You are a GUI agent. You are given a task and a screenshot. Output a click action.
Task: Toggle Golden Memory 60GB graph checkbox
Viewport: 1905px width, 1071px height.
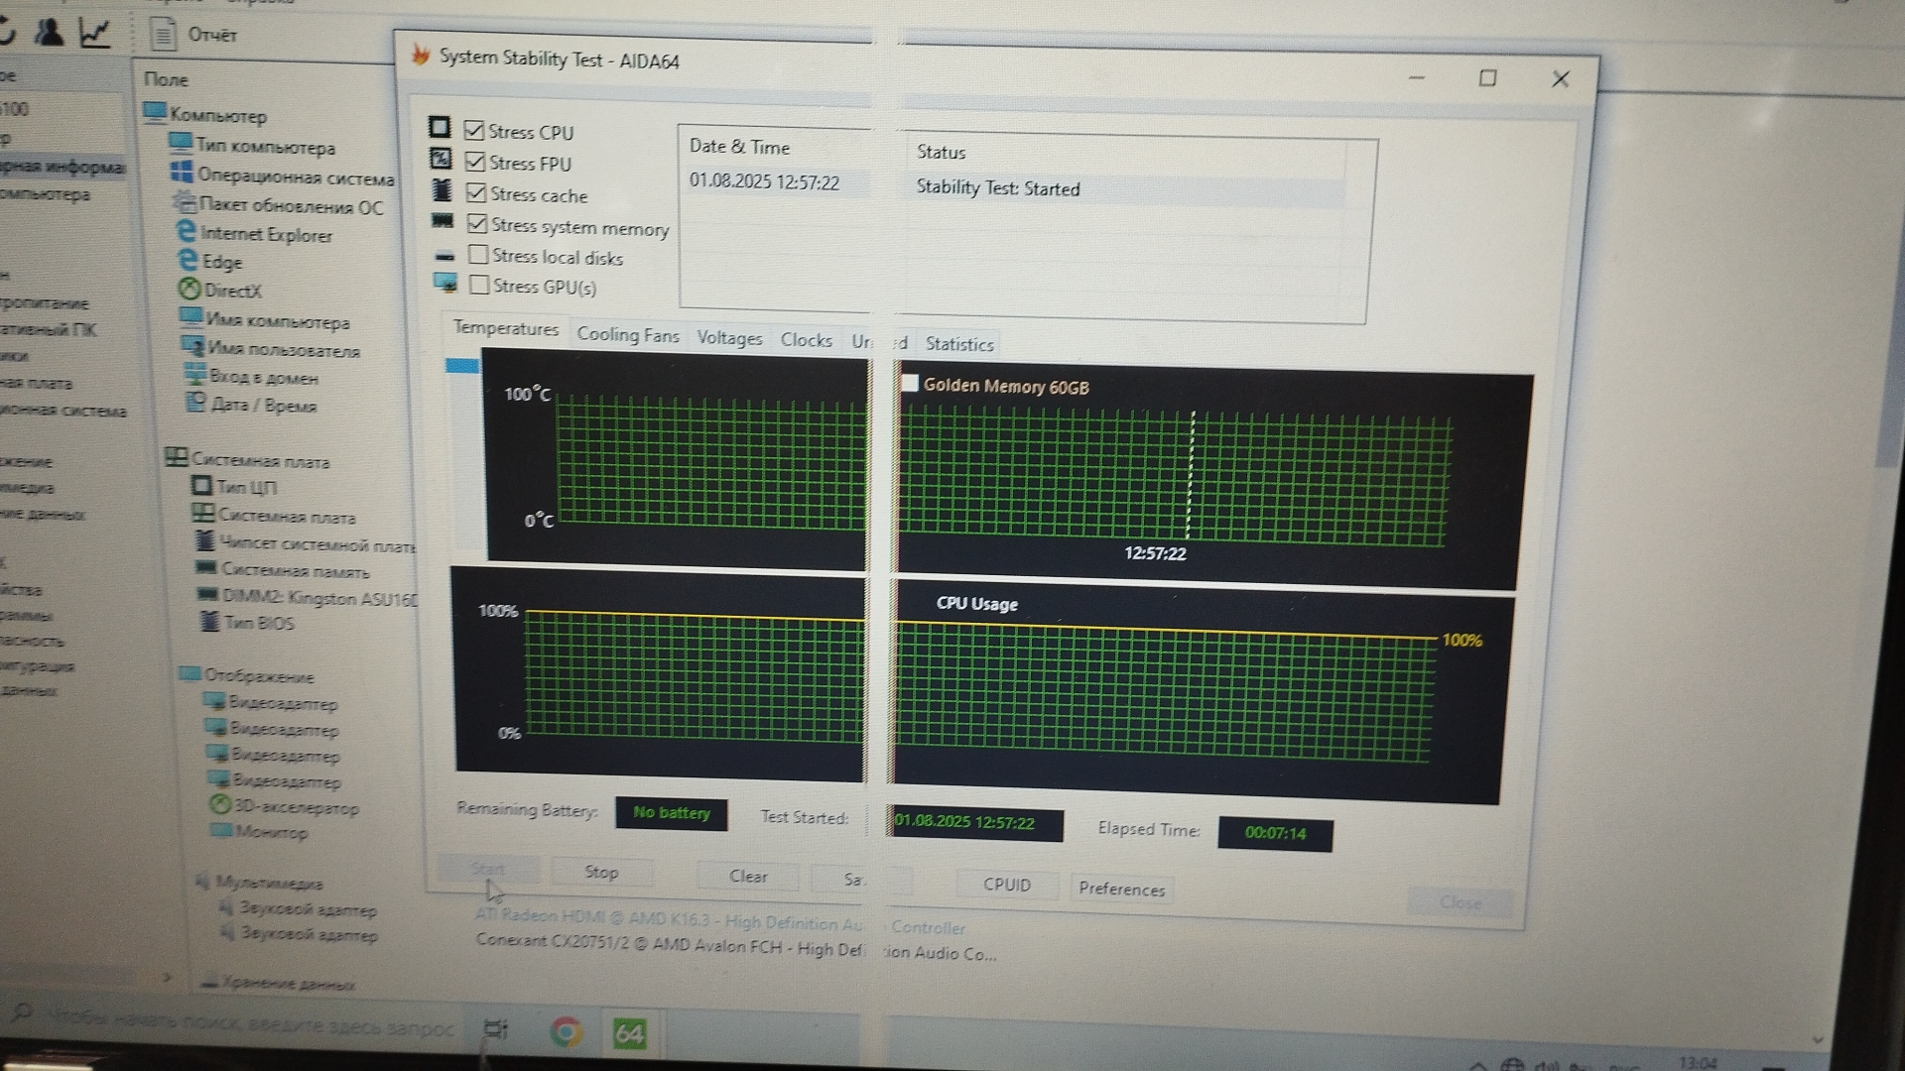coord(909,383)
